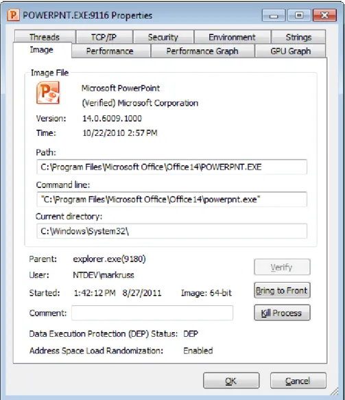Open the Performance Graph tab
This screenshot has width=345, height=400.
click(x=202, y=51)
